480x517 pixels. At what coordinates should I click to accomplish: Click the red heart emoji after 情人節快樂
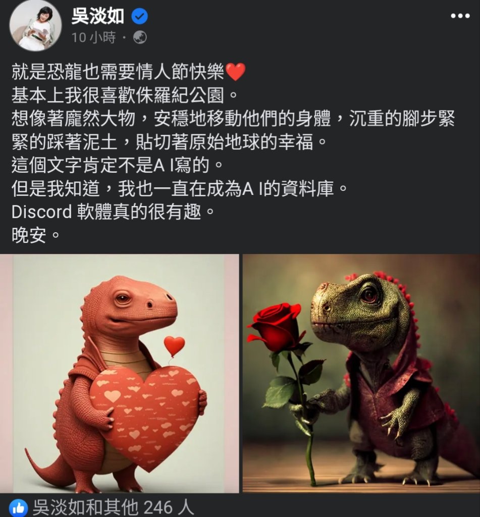pyautogui.click(x=235, y=72)
